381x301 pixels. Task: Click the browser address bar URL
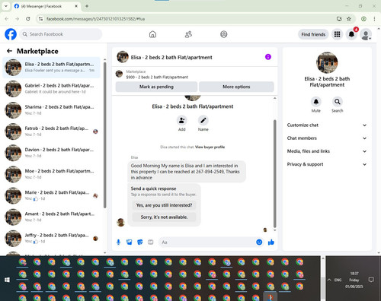[x=95, y=19]
